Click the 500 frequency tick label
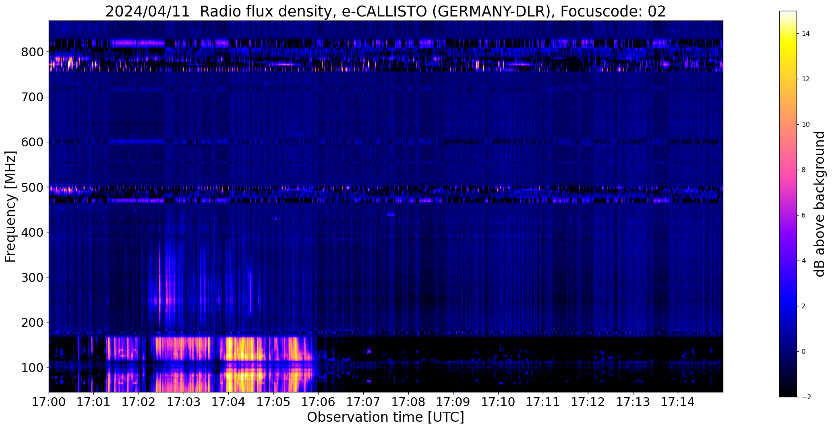 tap(33, 187)
